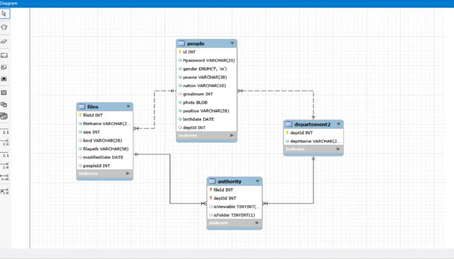
Task: Select column position VARCHAR(20)
Action: pyautogui.click(x=206, y=111)
